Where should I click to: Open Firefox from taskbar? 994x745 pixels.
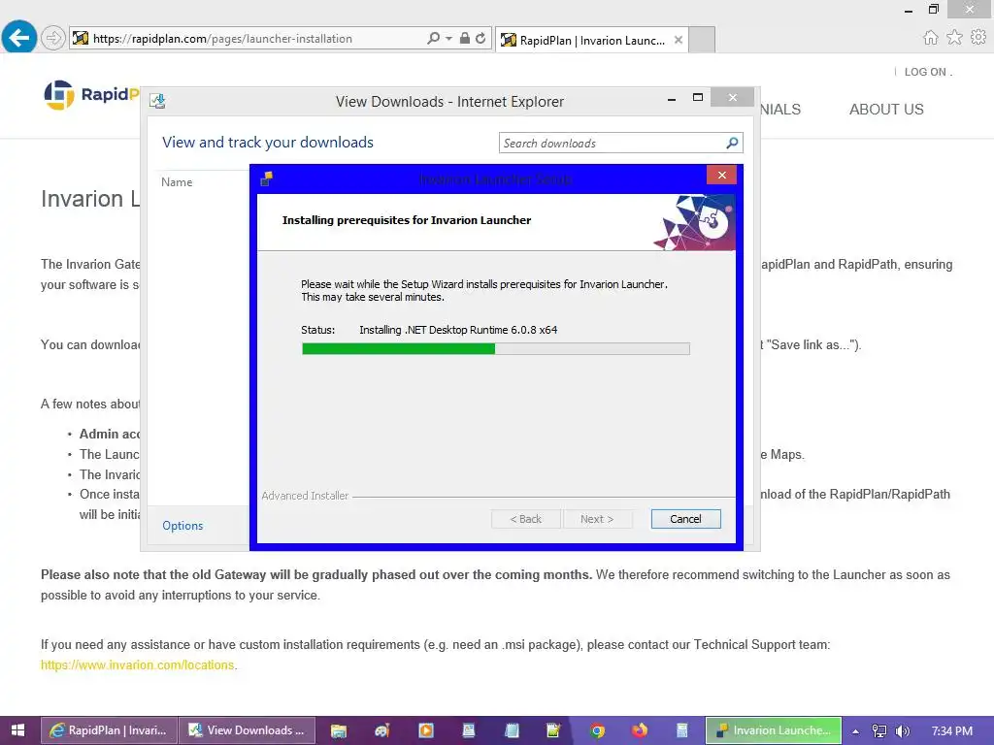pyautogui.click(x=640, y=730)
